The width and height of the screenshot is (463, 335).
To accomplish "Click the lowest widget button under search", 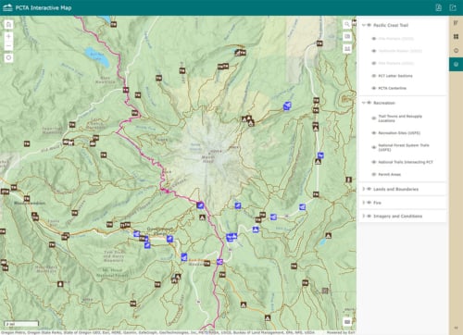I will point(347,48).
